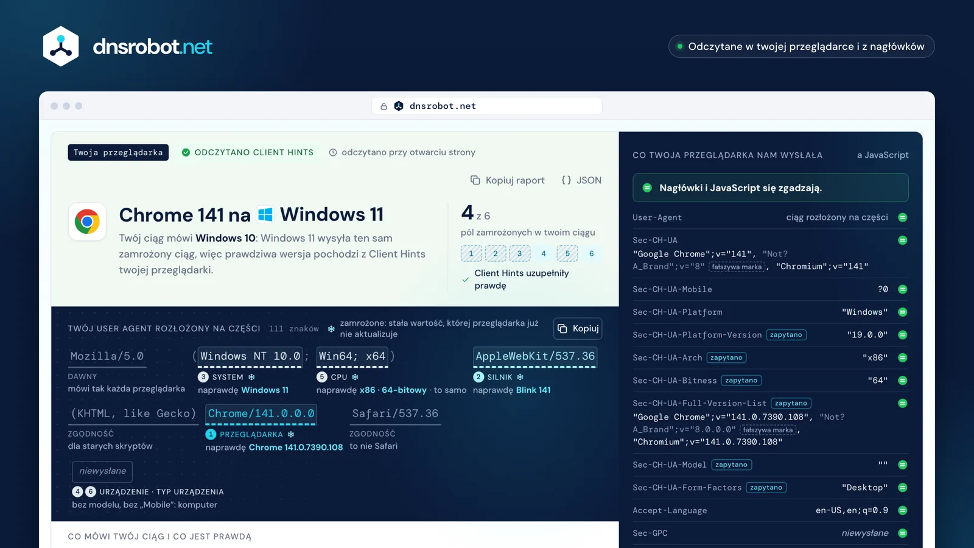Click the Chrome browser logo icon

tap(87, 222)
